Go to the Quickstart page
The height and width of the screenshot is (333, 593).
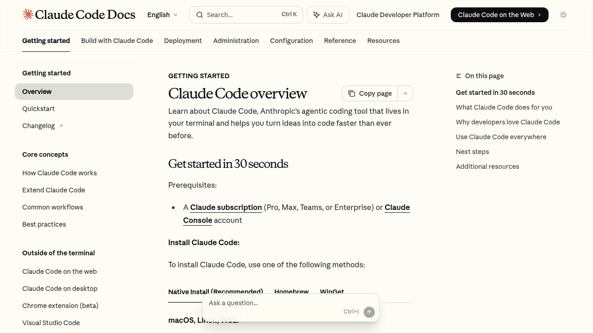[x=38, y=109]
